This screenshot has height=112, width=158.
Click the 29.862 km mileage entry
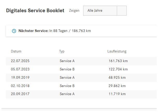[x=117, y=86]
